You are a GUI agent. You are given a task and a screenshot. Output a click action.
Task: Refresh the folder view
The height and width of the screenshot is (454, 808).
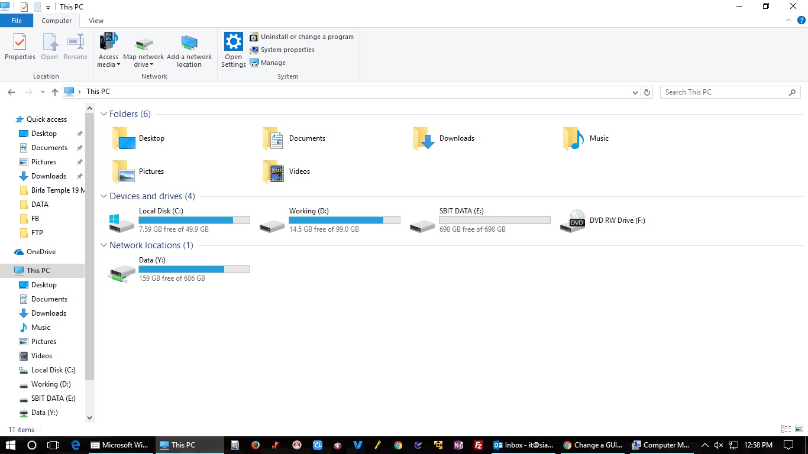[647, 92]
